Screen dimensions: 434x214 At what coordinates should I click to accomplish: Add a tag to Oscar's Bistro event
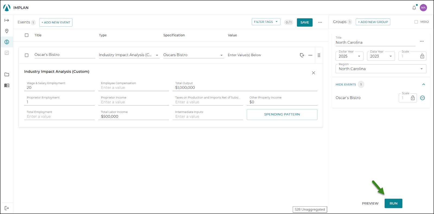pos(302,55)
